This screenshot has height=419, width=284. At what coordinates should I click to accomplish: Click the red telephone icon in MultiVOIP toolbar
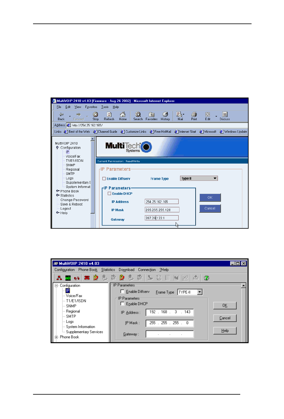(x=87, y=278)
